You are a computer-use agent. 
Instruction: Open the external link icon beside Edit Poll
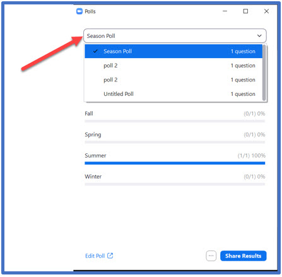click(110, 256)
